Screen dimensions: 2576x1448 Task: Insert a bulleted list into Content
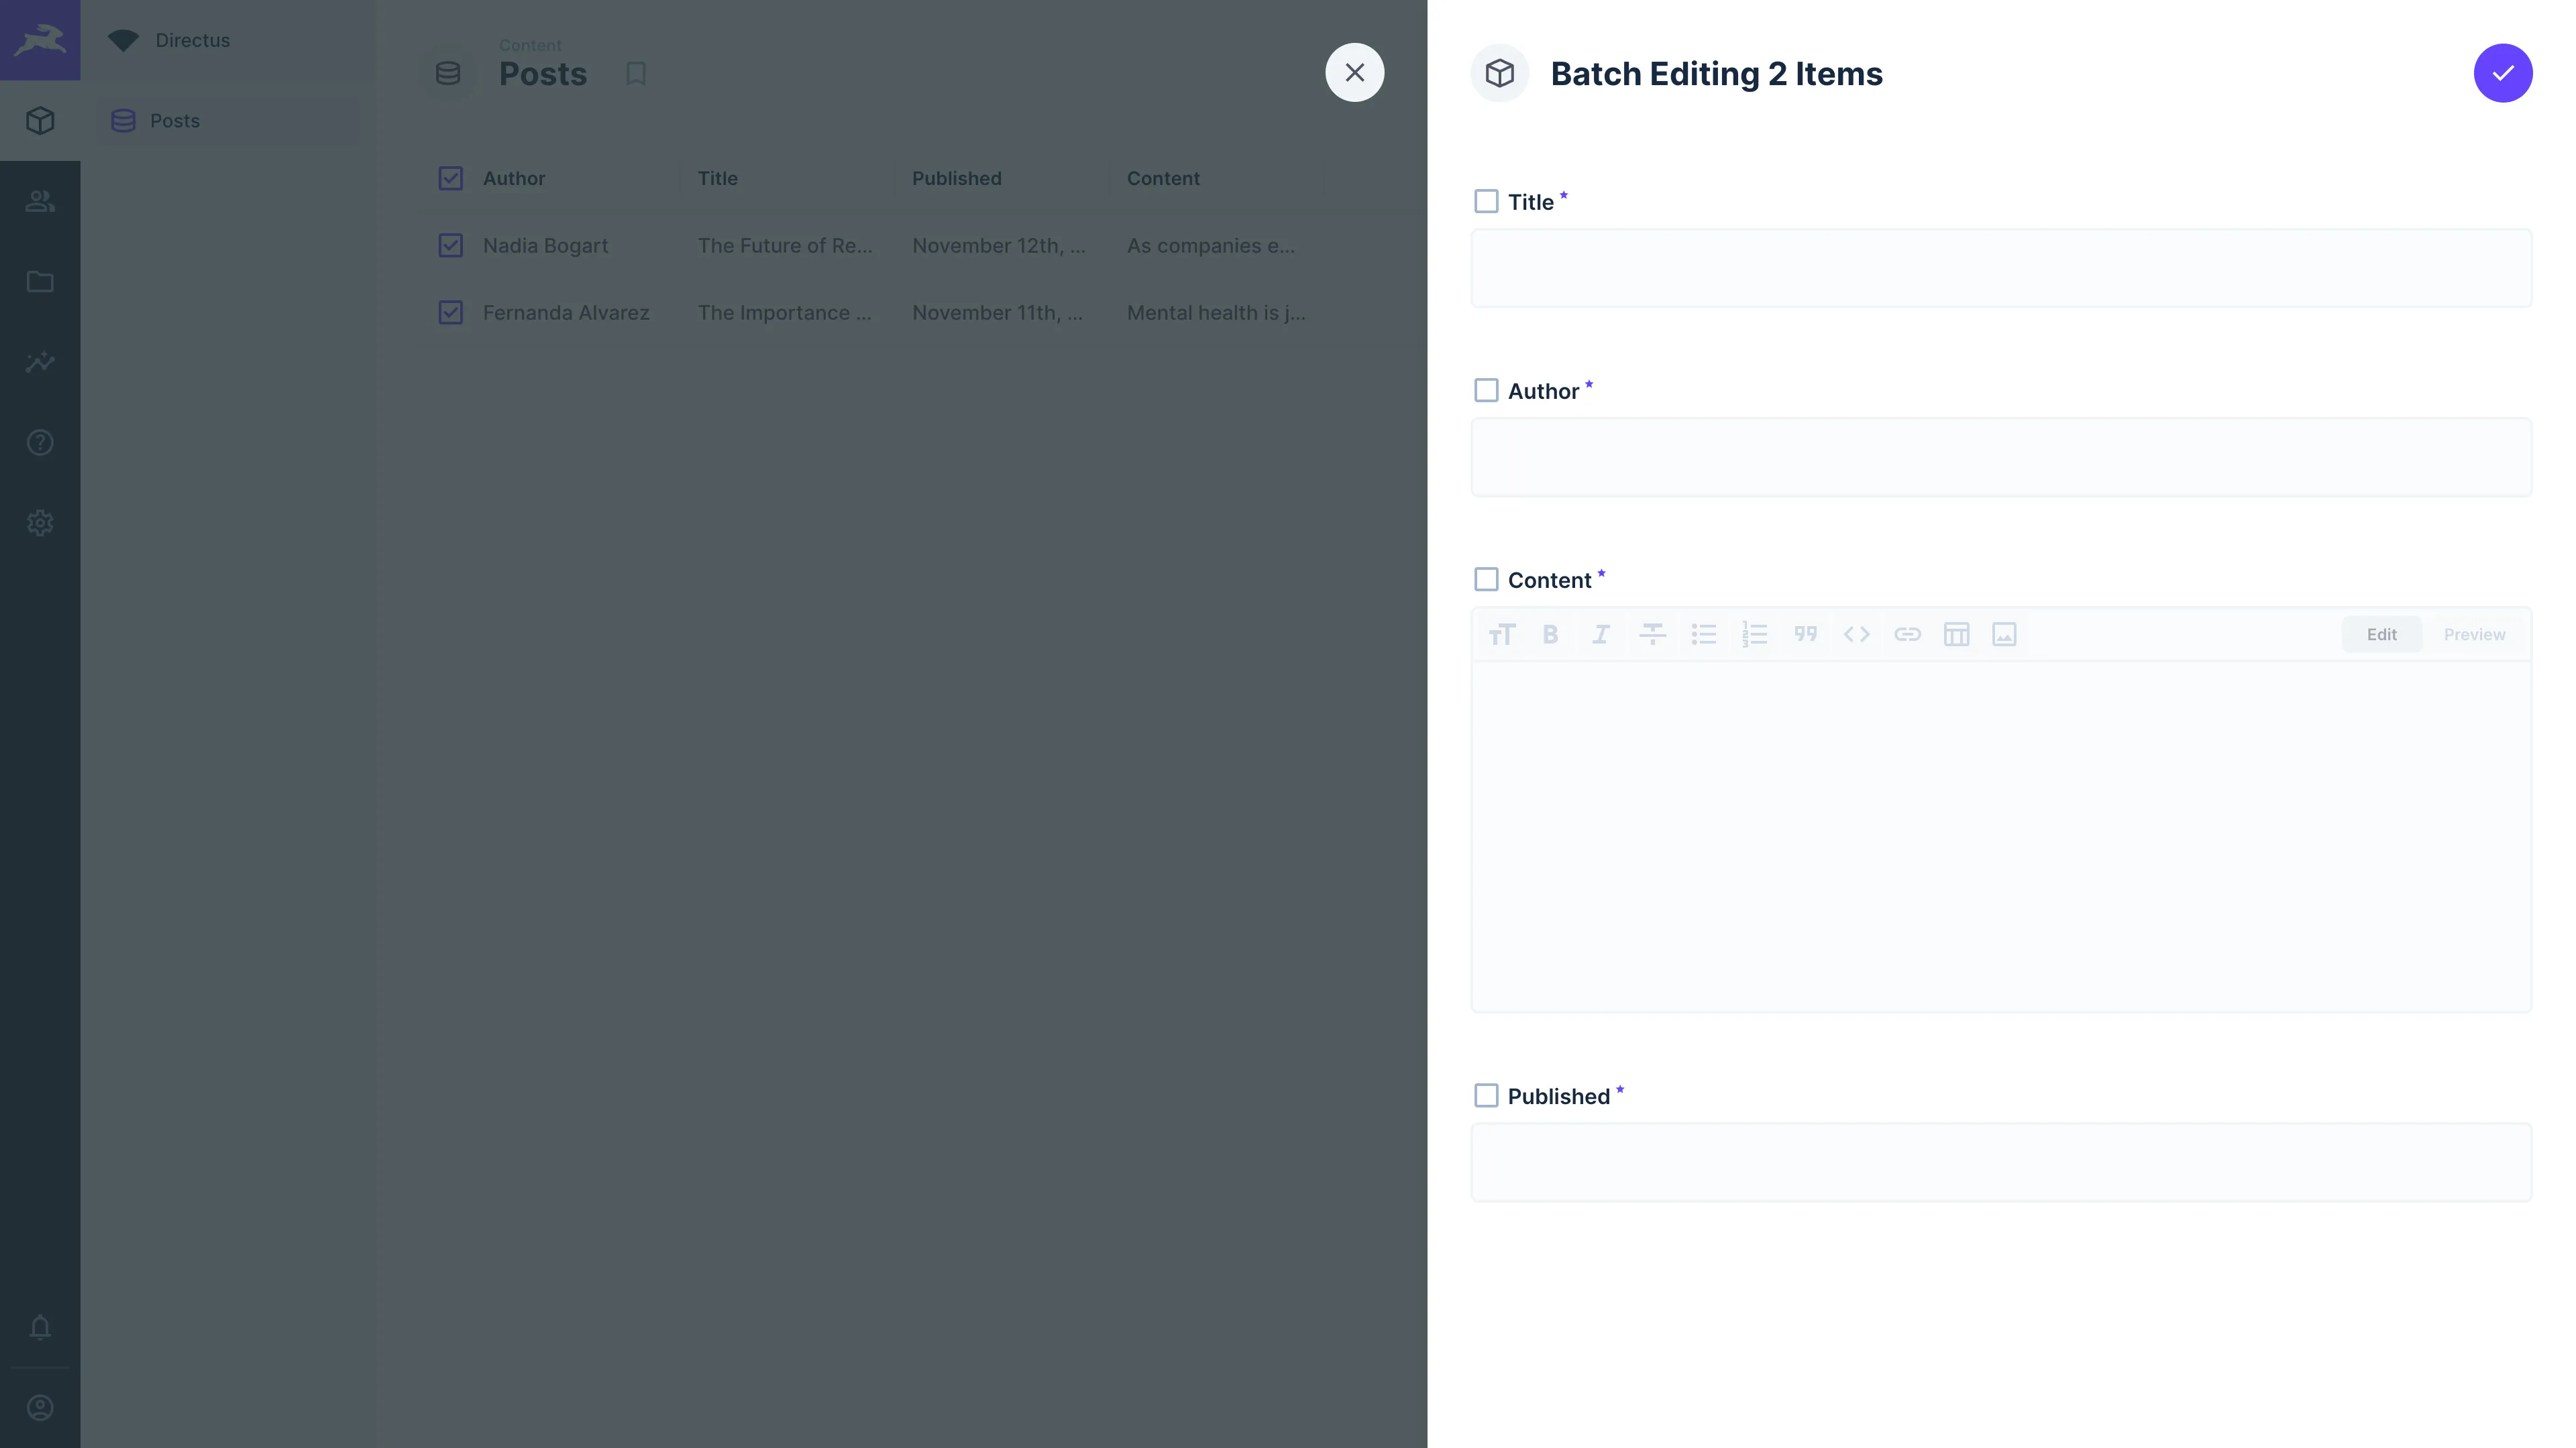click(x=1704, y=633)
